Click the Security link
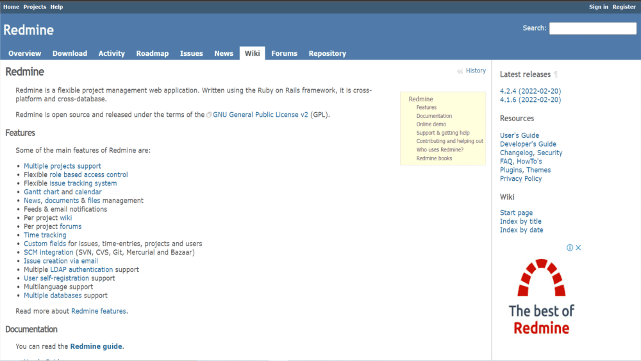 tap(550, 153)
